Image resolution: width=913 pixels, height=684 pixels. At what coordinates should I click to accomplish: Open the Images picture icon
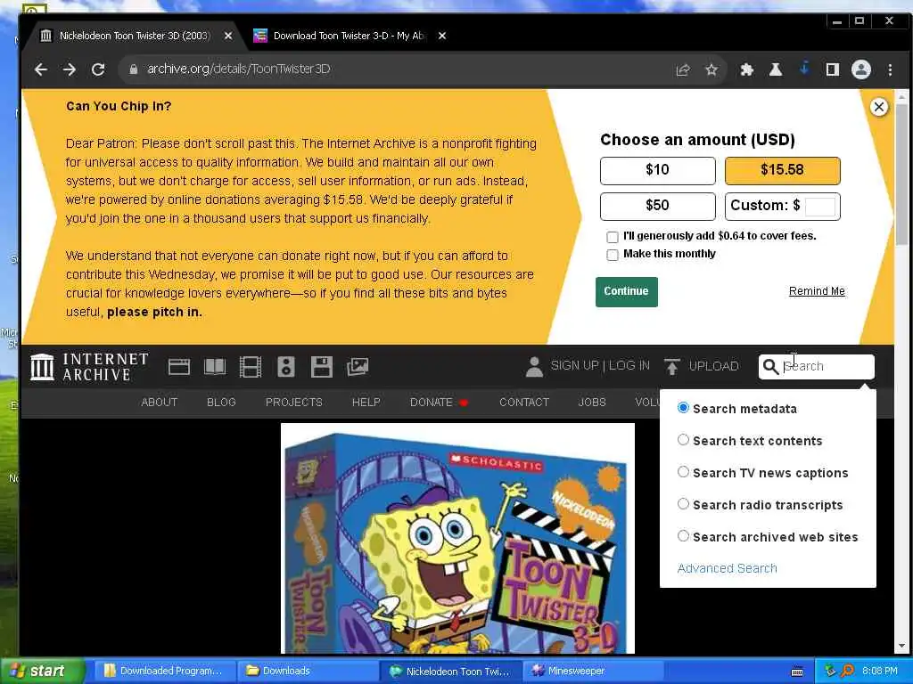(x=358, y=366)
